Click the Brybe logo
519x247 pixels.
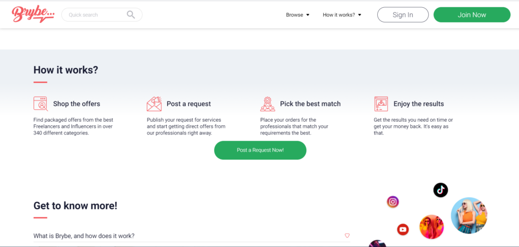(x=33, y=14)
